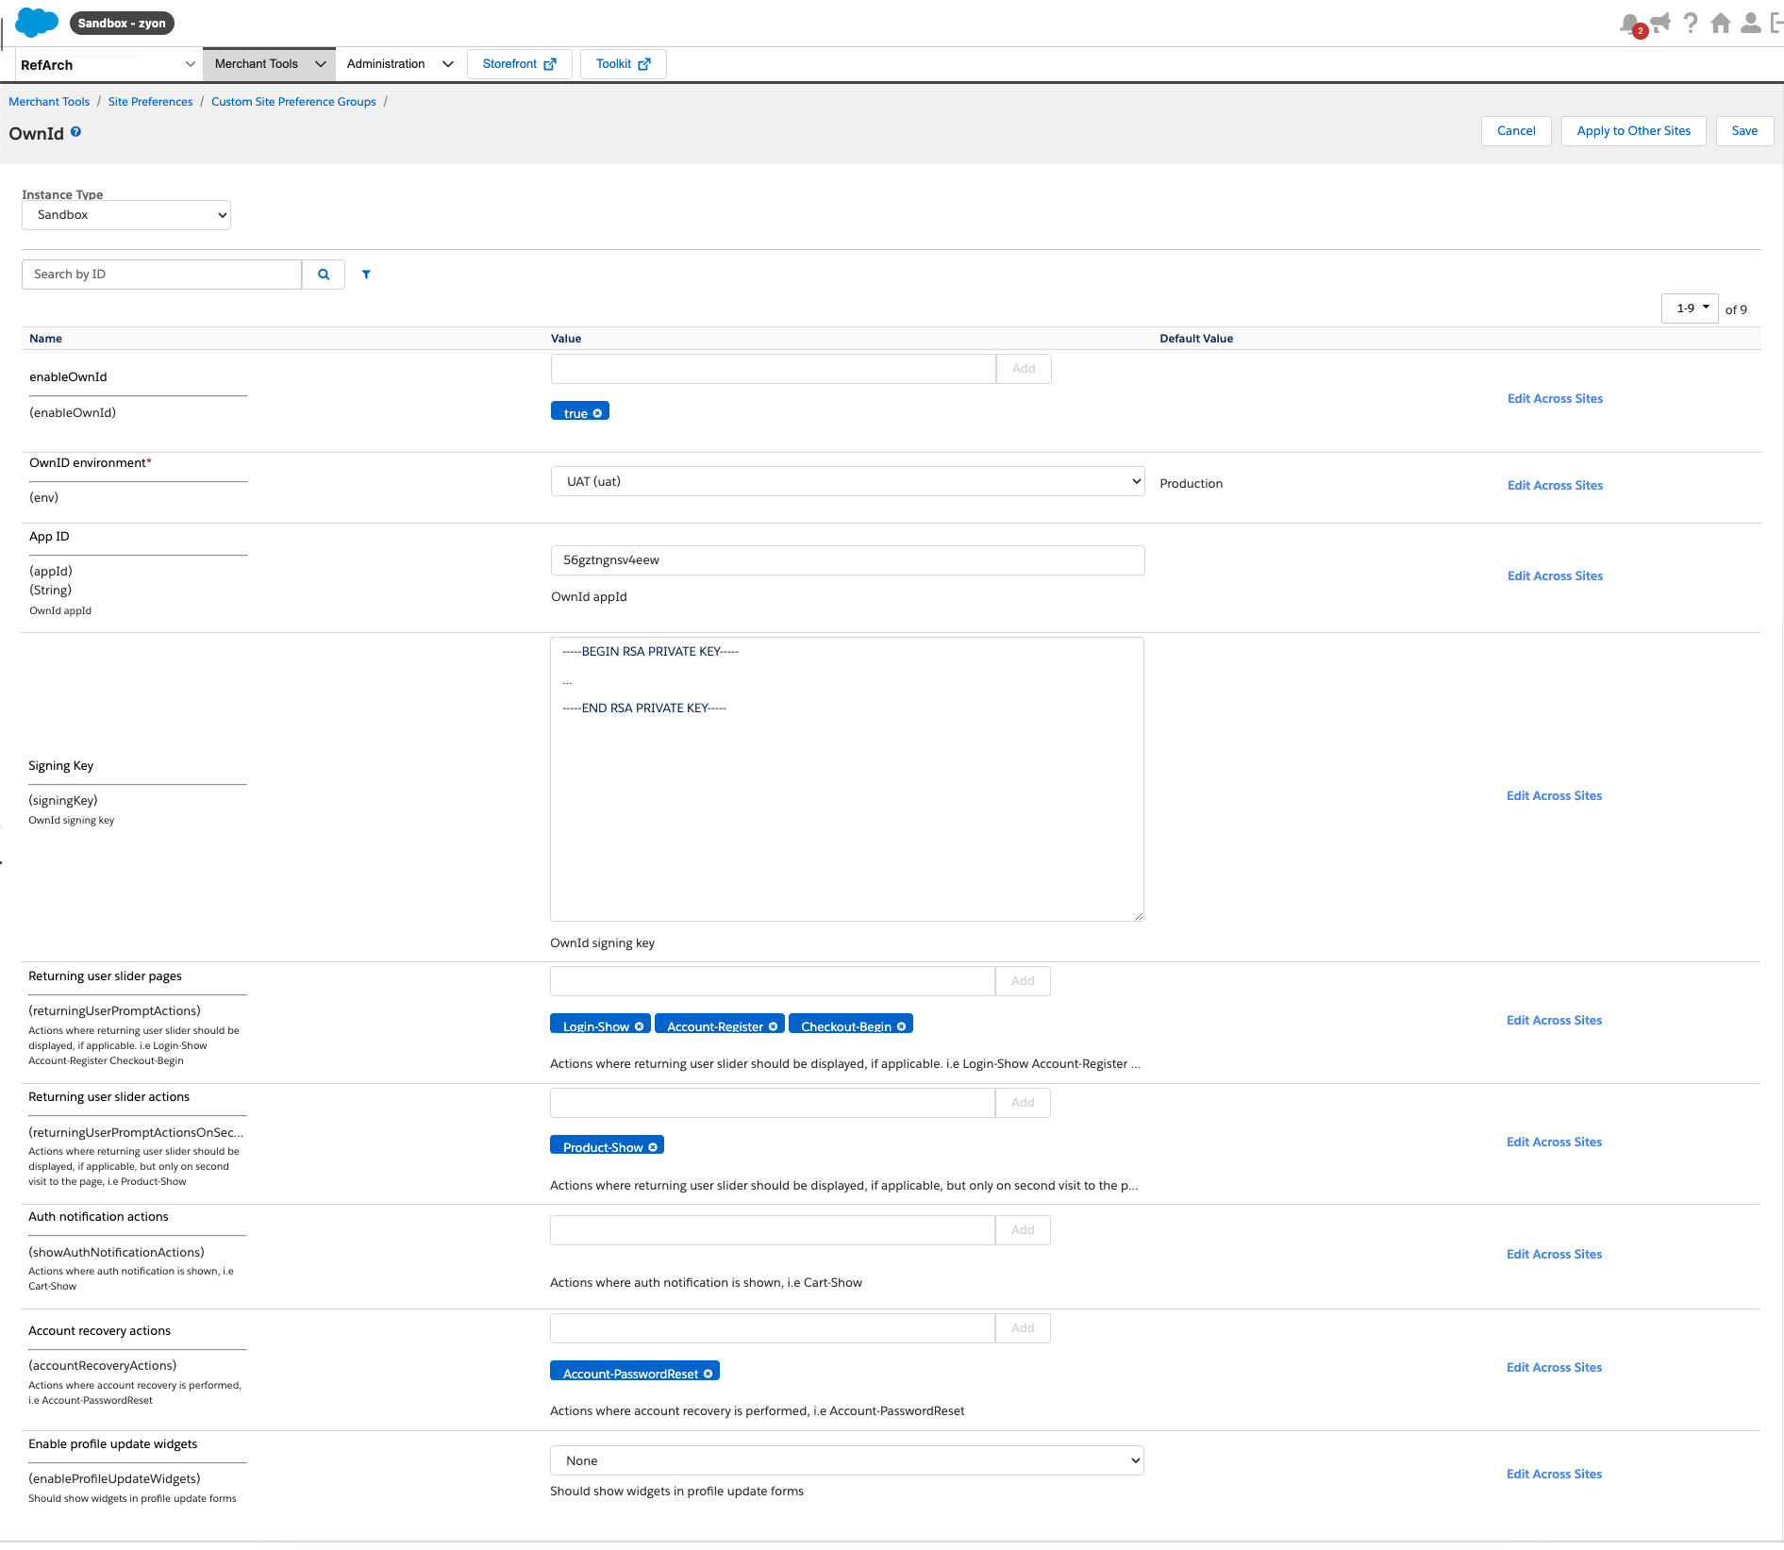1784x1550 pixels.
Task: Click the Salesforce cloud logo
Action: click(37, 23)
